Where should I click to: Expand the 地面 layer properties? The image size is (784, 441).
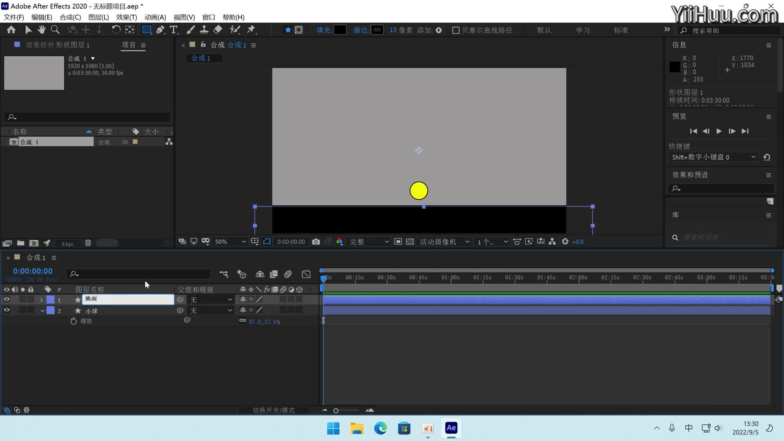[41, 300]
